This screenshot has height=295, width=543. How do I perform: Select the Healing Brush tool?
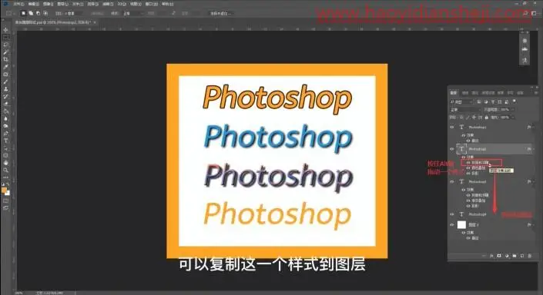6,75
